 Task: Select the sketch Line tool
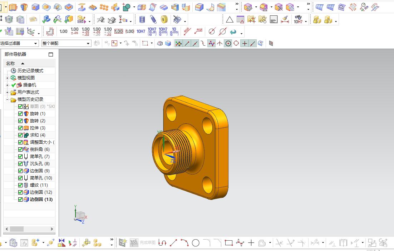[174, 243]
